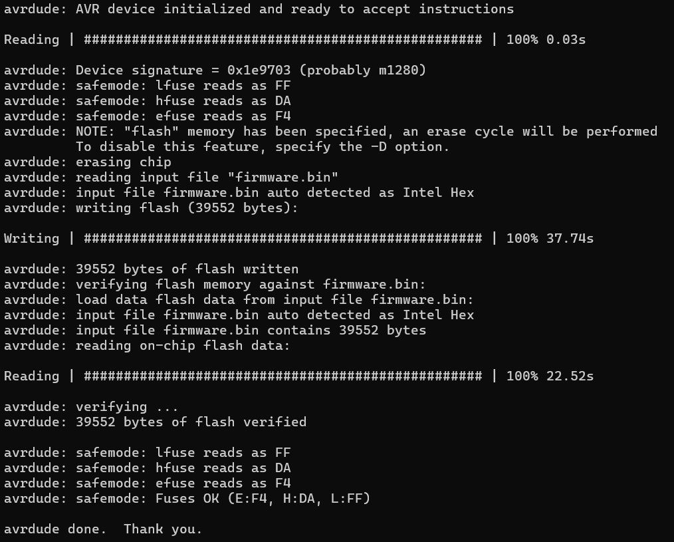674x542 pixels.
Task: Click "verifying flash memory against firmware.bin" line
Action: point(251,285)
